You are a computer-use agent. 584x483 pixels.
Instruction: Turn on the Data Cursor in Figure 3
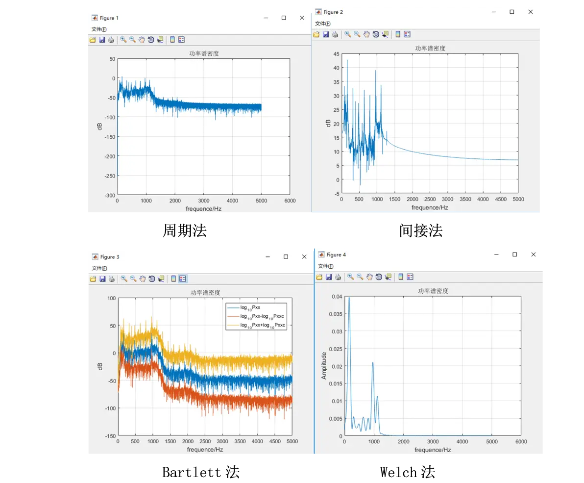(161, 279)
